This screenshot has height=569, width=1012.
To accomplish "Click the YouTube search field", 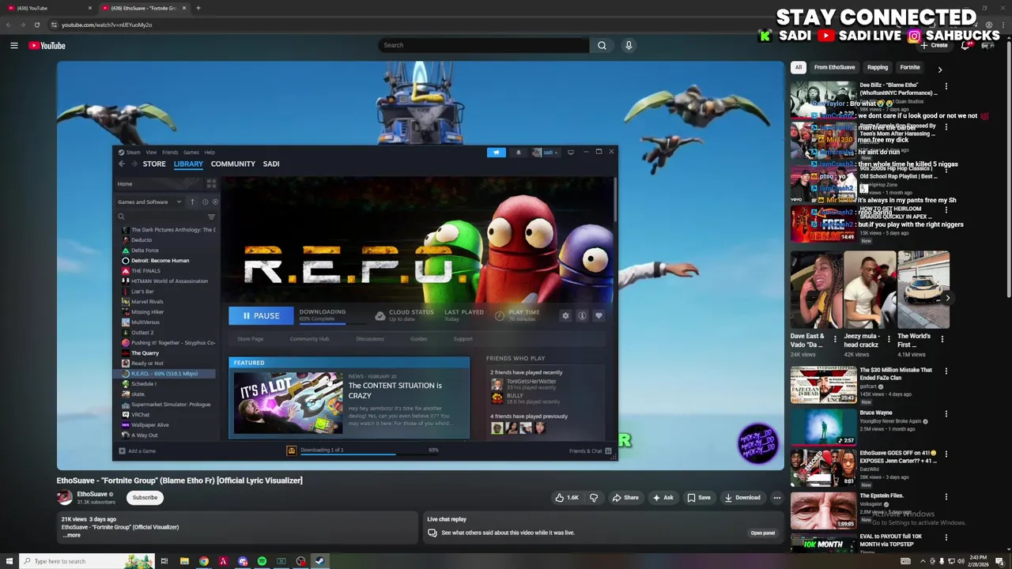I will tap(483, 45).
